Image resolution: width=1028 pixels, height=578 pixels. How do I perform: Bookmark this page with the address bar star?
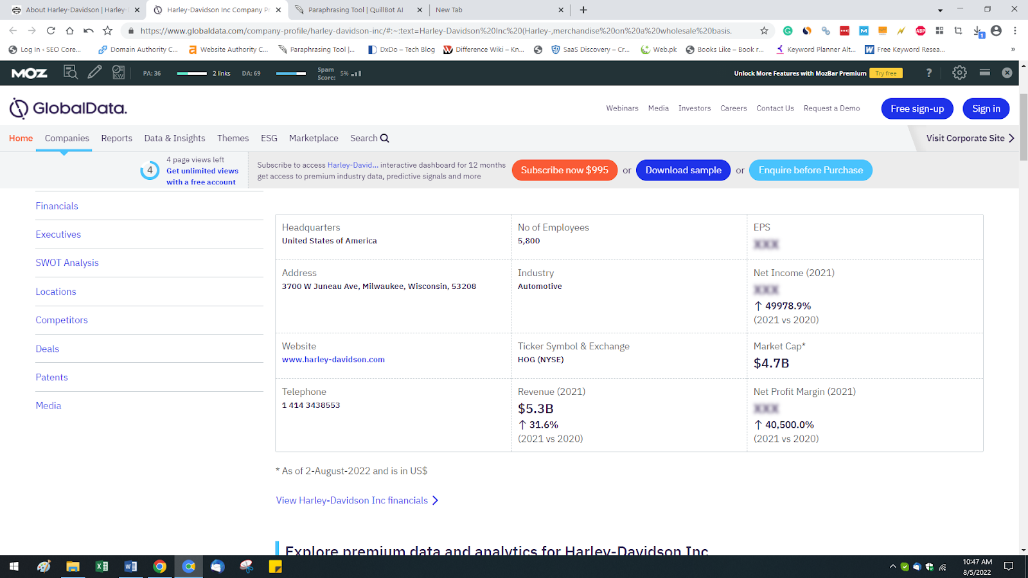764,30
